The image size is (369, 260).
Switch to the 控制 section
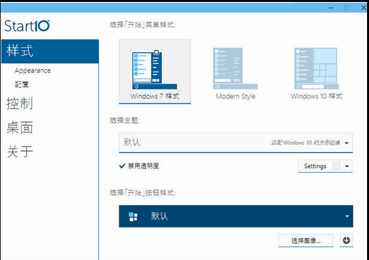click(x=20, y=104)
